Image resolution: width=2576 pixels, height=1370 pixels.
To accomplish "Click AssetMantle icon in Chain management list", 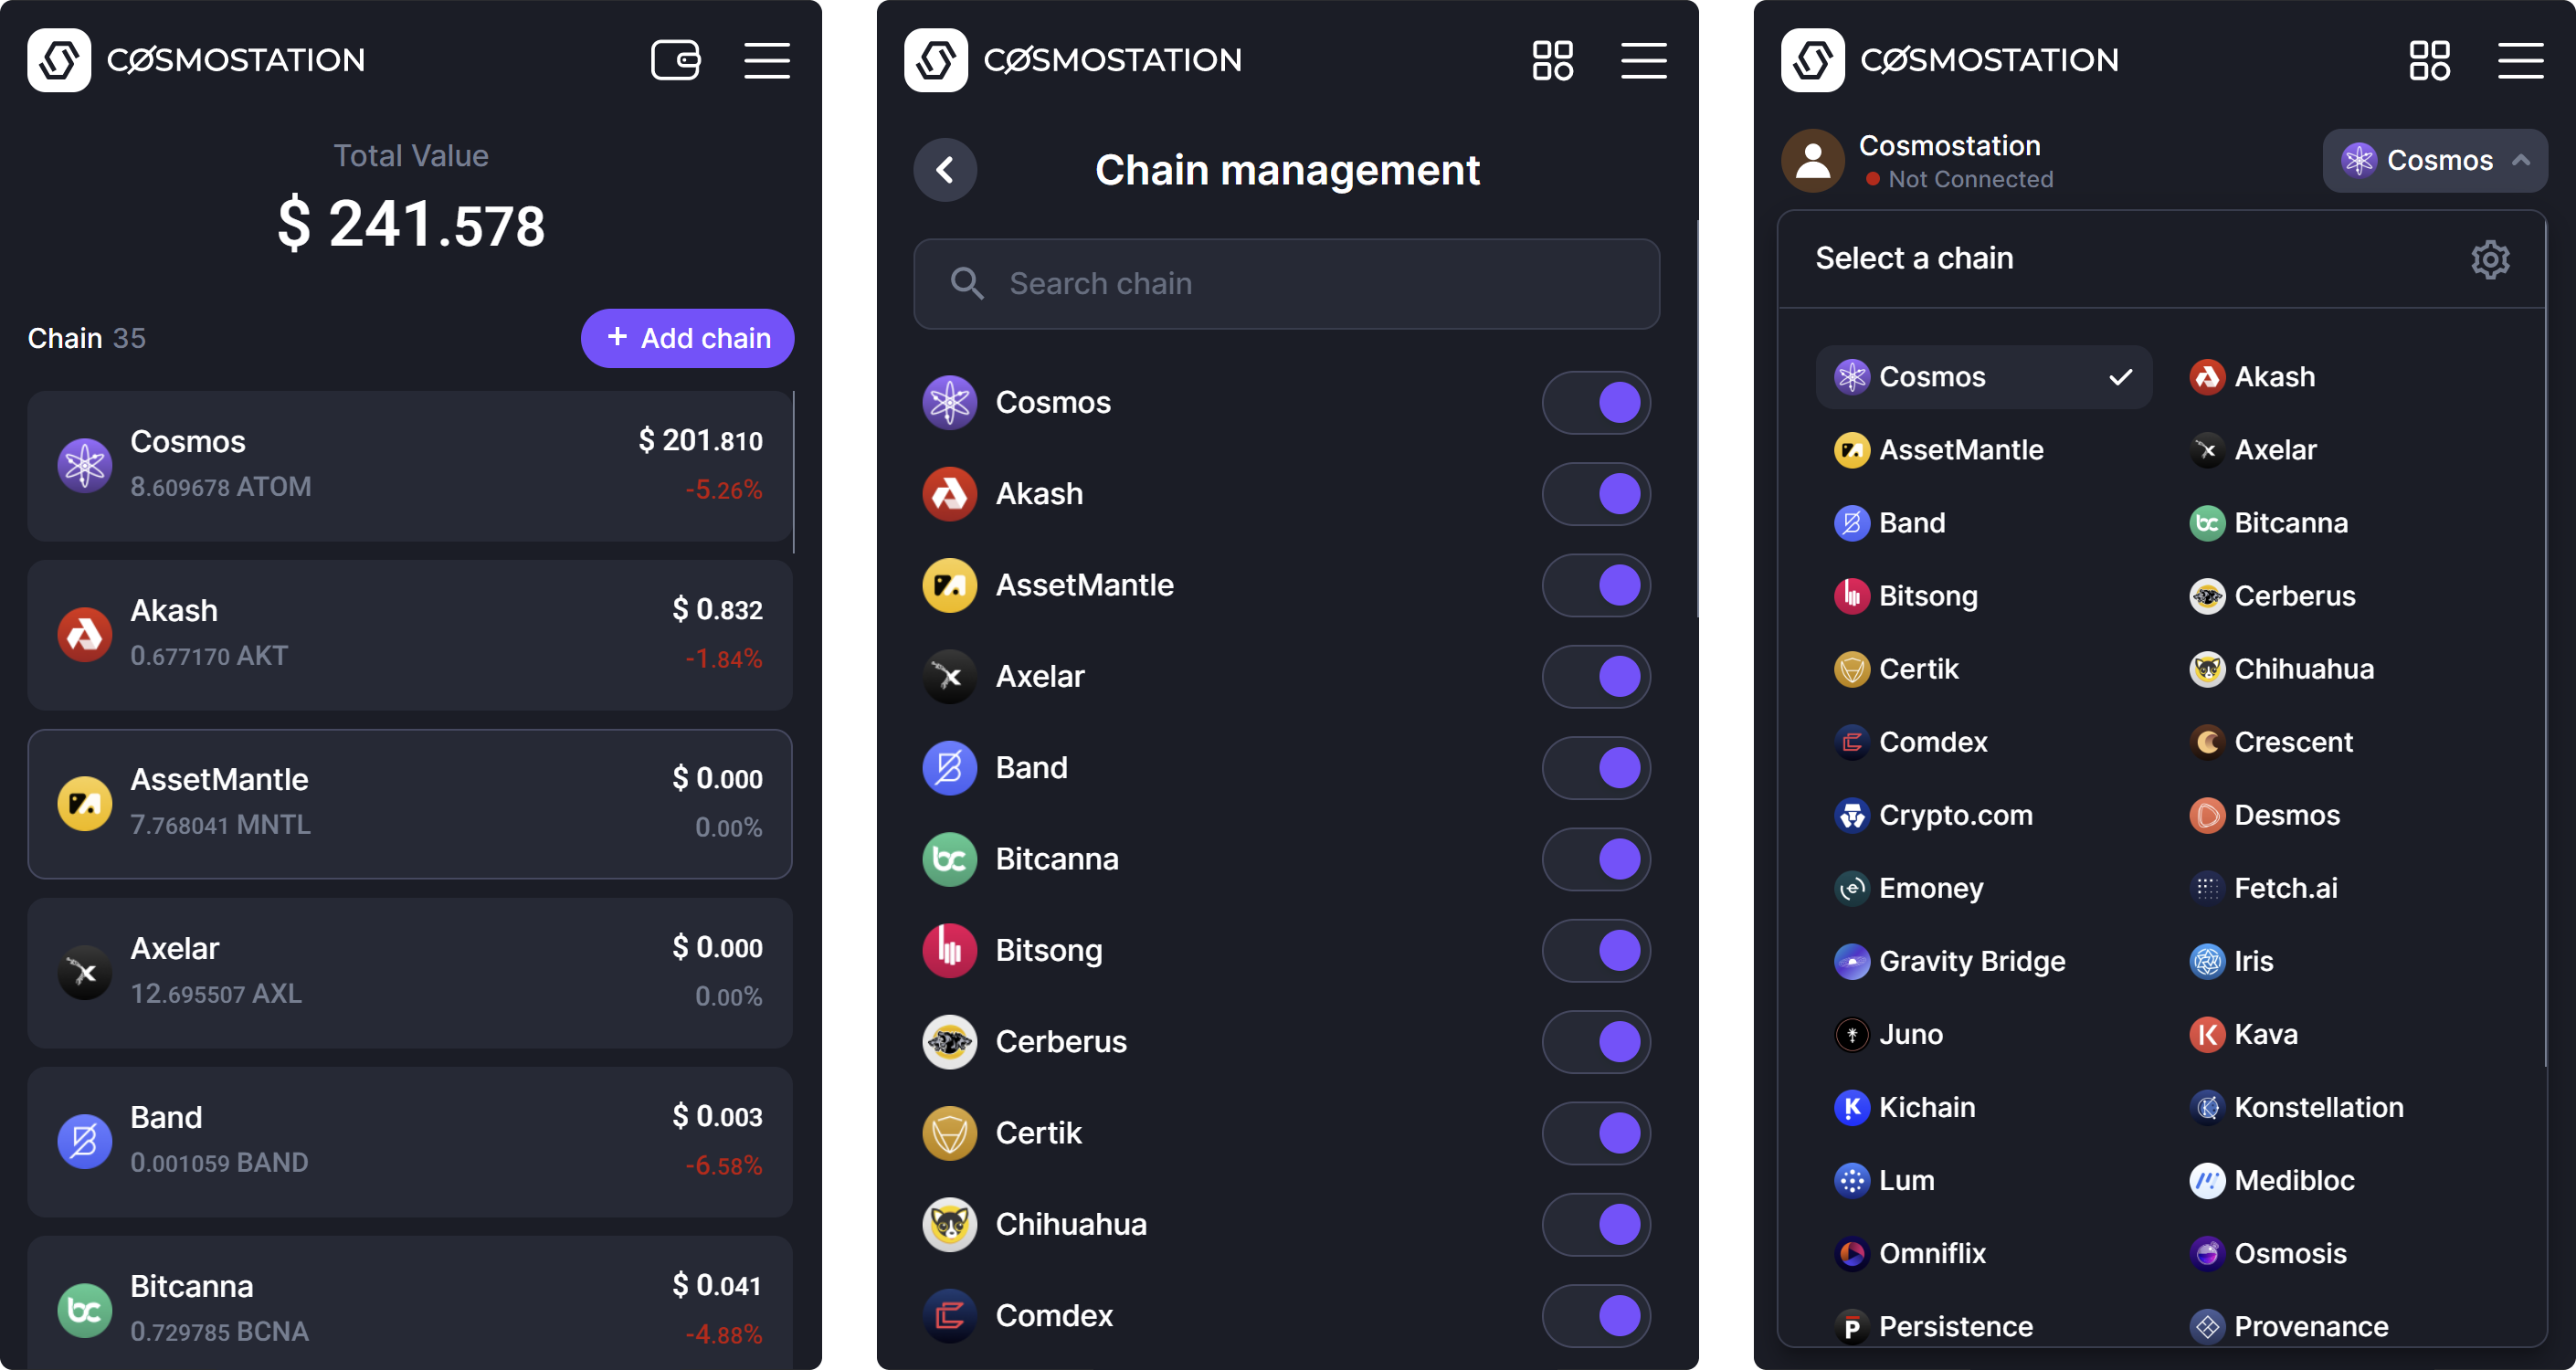I will [x=949, y=585].
